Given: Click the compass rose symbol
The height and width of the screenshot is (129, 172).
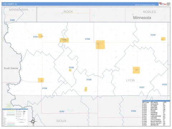Looking at the screenshot, I should pos(33,121).
